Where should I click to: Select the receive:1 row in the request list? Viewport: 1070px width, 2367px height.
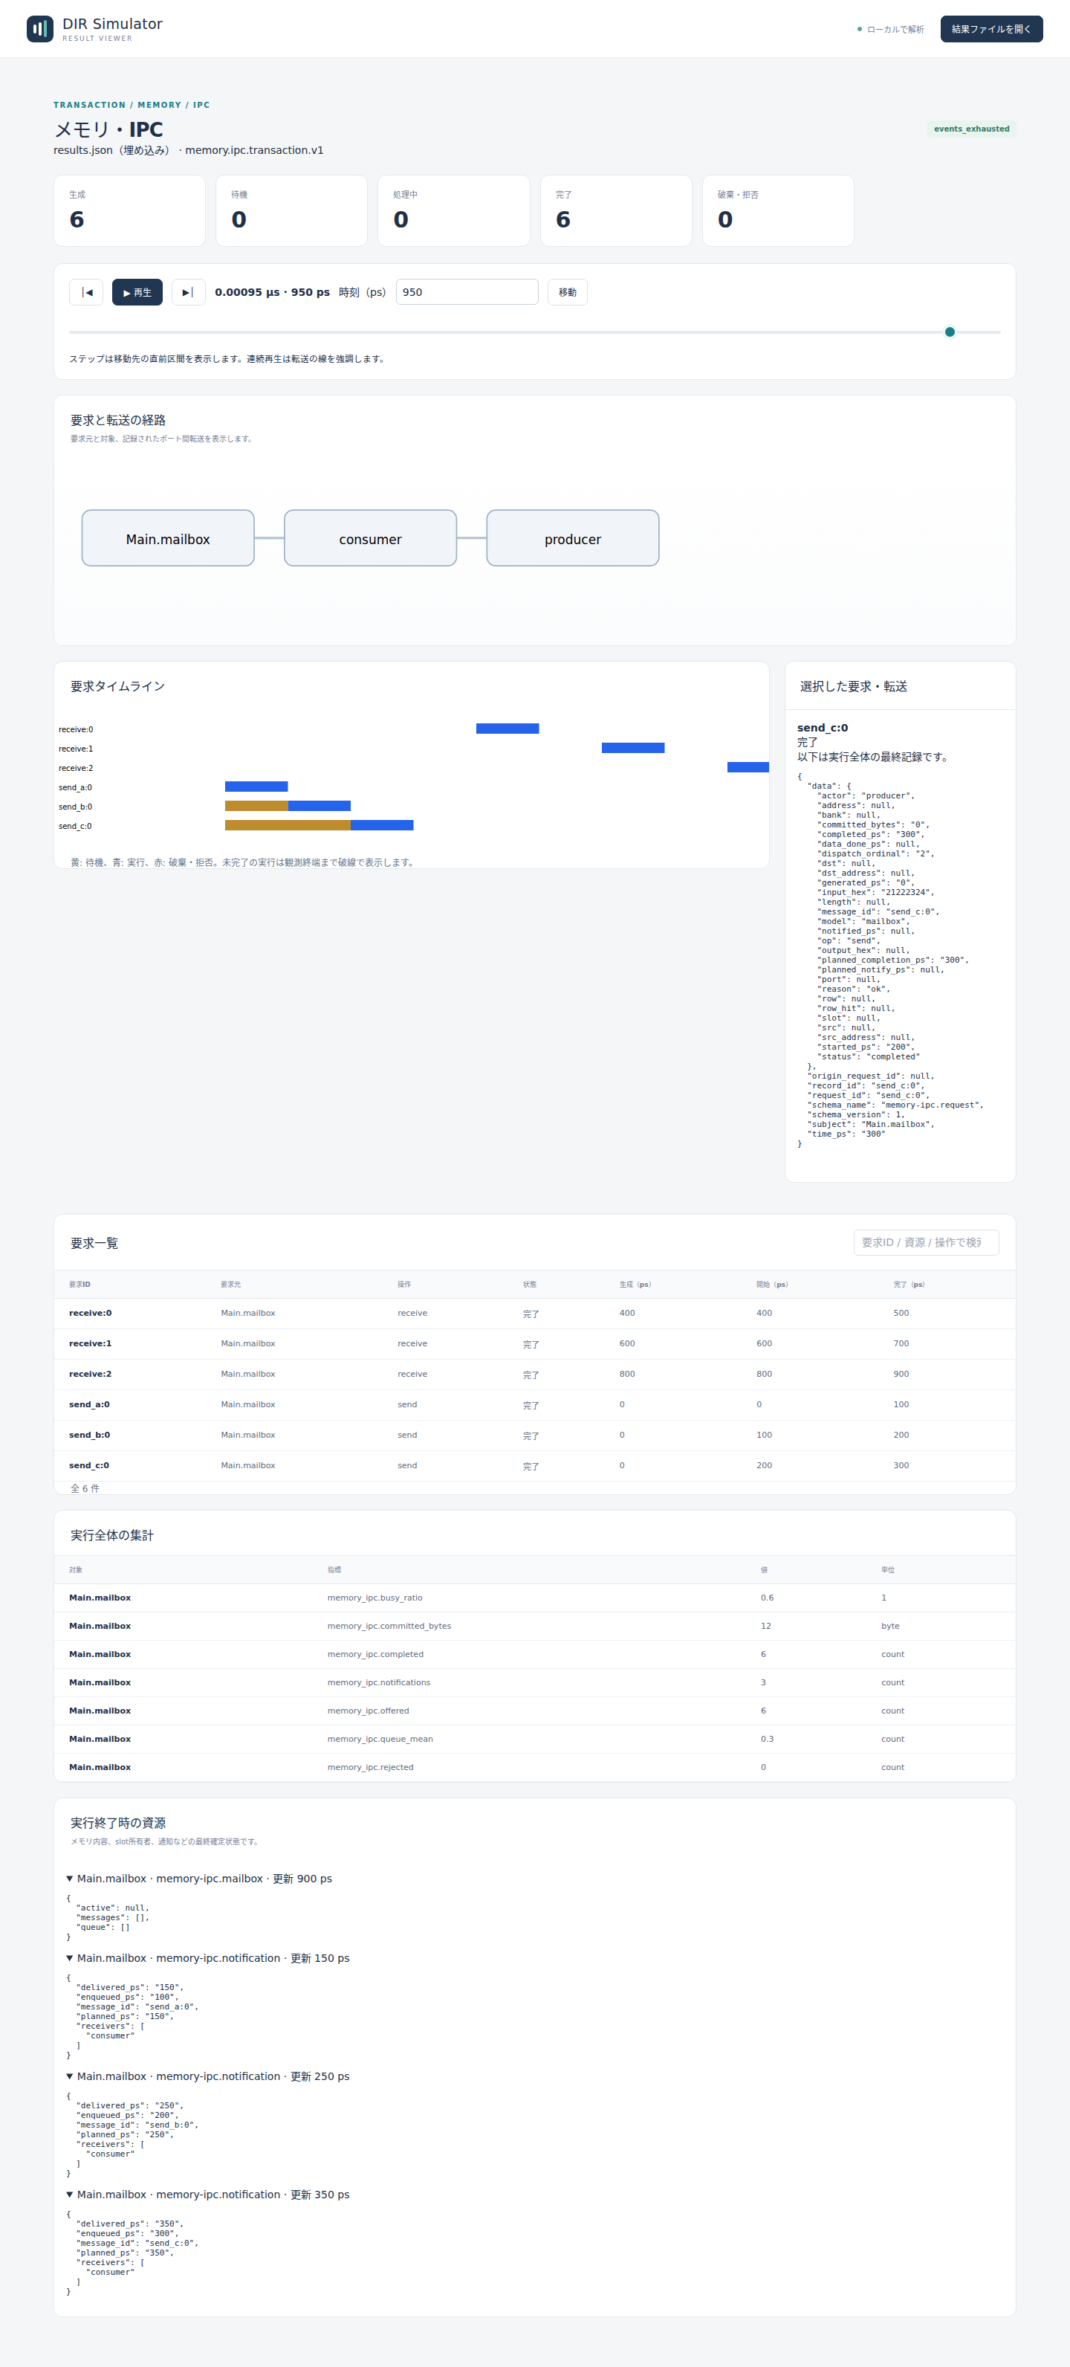pyautogui.click(x=534, y=1343)
